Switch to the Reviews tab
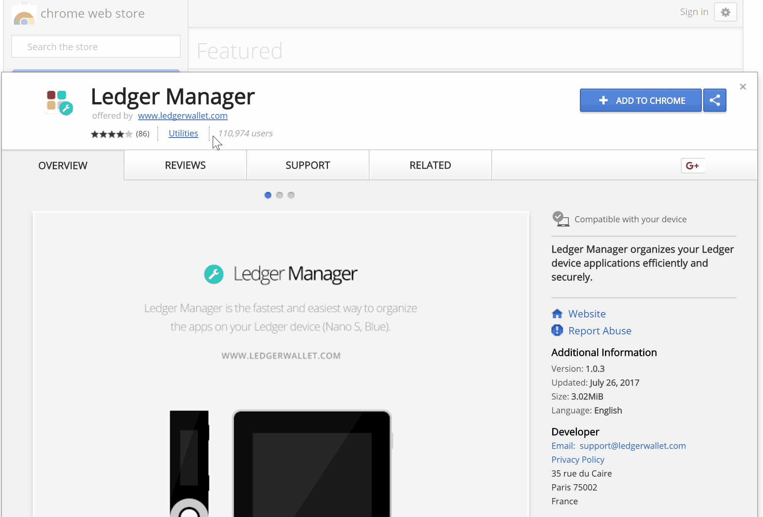The height and width of the screenshot is (517, 763). [x=185, y=165]
